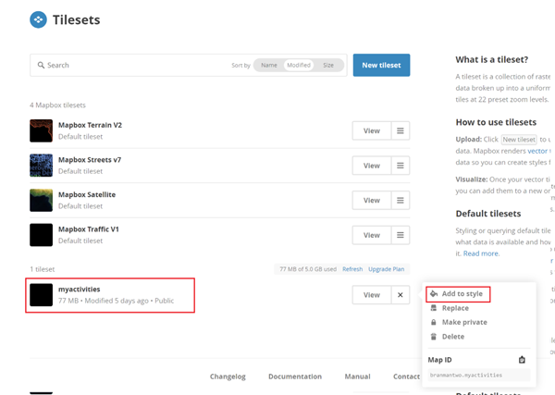Screen dimensions: 555x395
Task: Click the Replace icon in menu
Action: [x=434, y=308]
